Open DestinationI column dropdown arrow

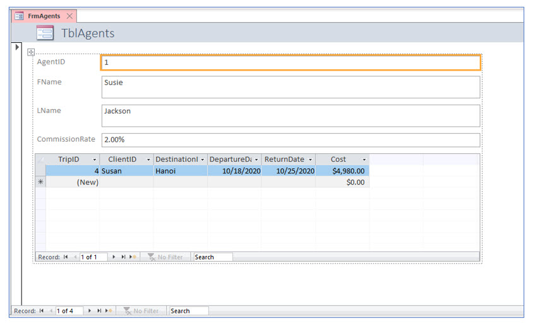(x=202, y=159)
